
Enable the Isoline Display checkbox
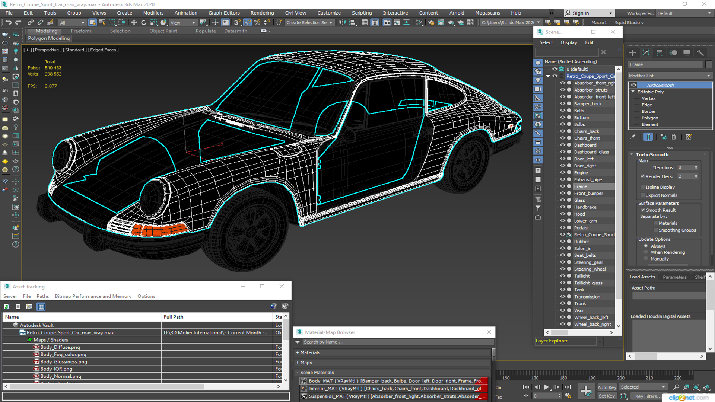coord(642,187)
